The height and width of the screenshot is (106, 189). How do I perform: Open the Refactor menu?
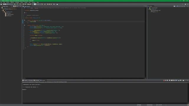click(x=12, y=2)
